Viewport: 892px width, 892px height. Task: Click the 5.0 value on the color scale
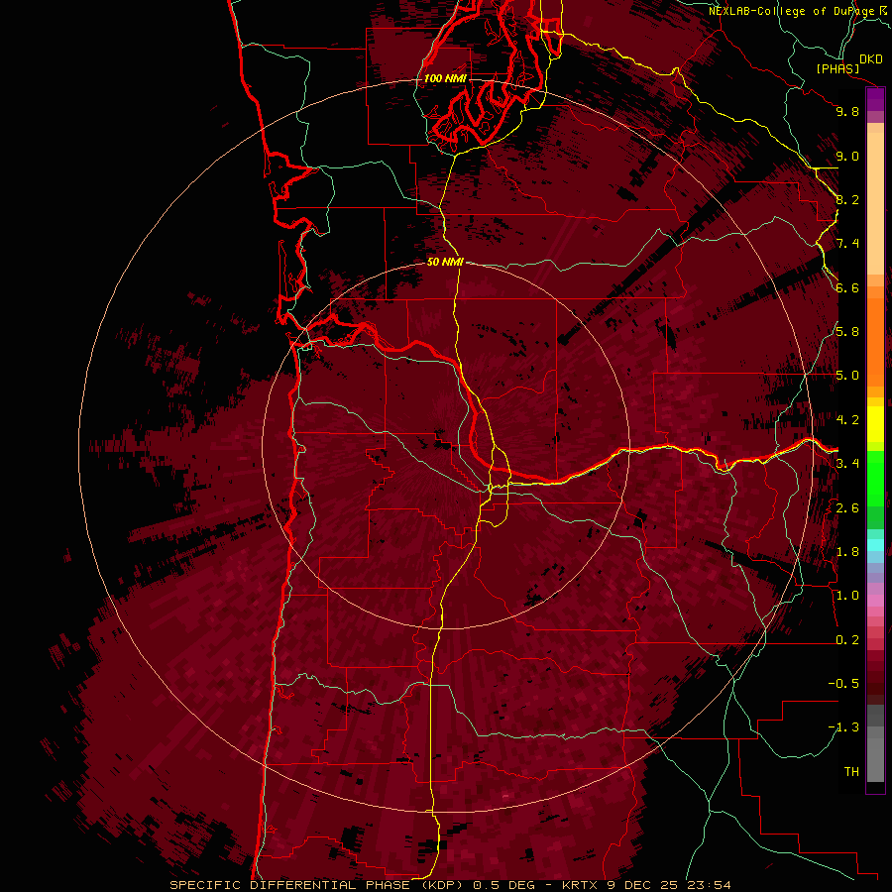tap(847, 376)
